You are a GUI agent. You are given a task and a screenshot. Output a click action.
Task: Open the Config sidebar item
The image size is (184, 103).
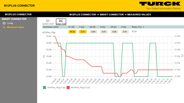pyautogui.click(x=10, y=23)
